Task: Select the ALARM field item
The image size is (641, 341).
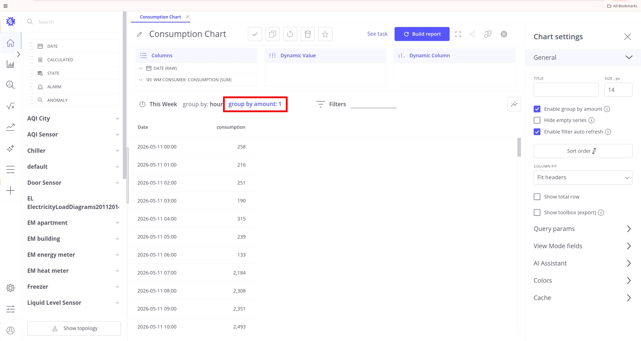Action: pos(73,87)
